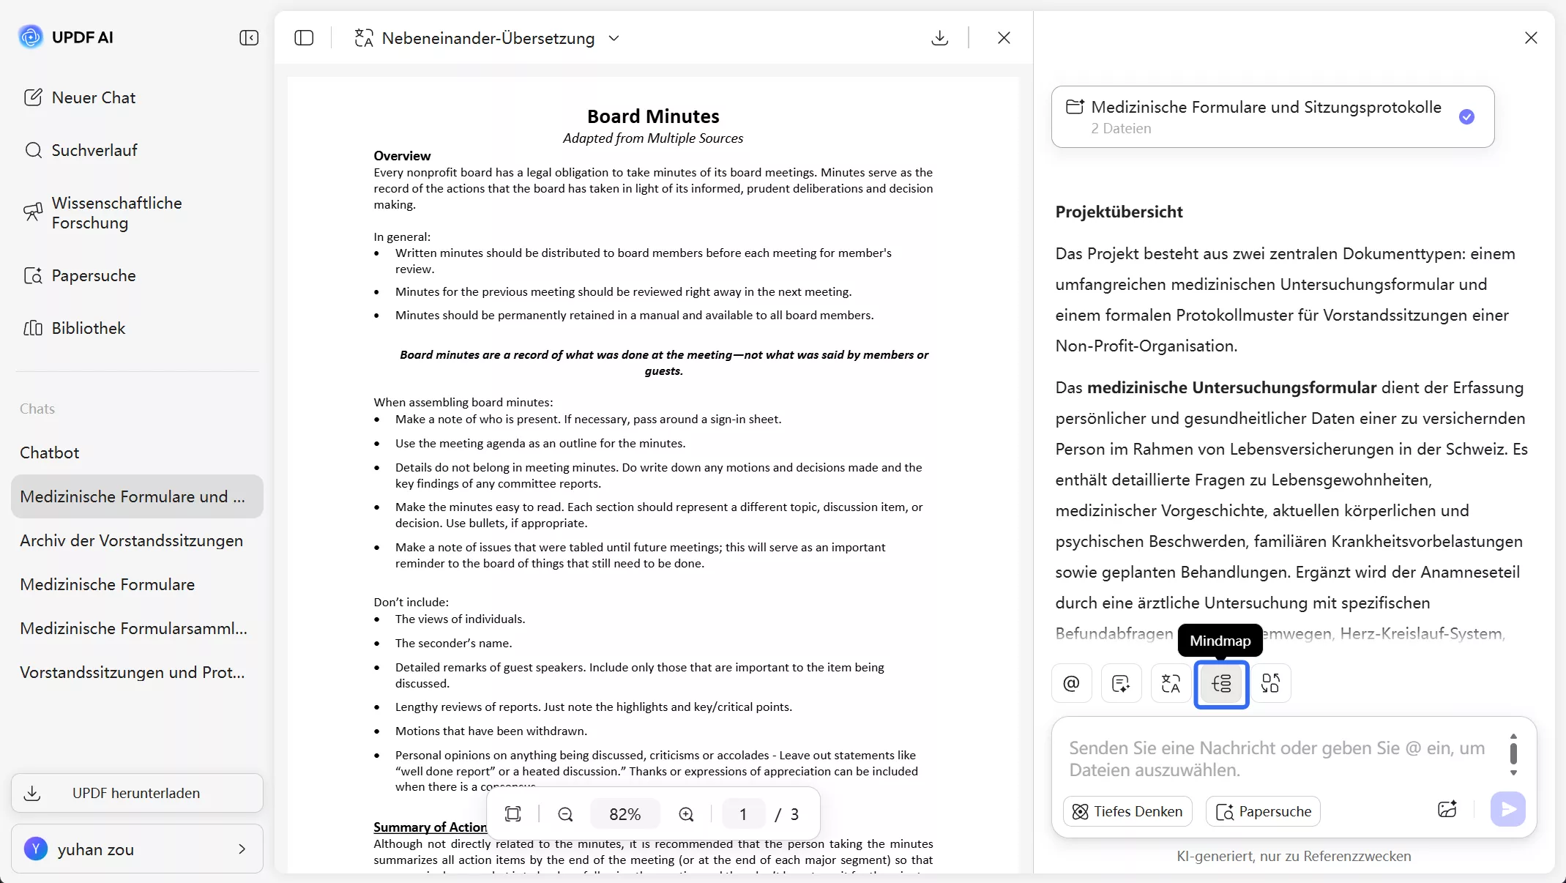1566x883 pixels.
Task: Open the Nebeneinander-Übersetzung mode dropdown
Action: 615,38
